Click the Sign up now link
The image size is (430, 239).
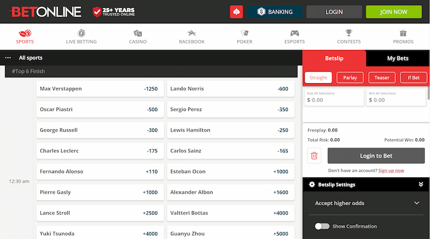391,170
